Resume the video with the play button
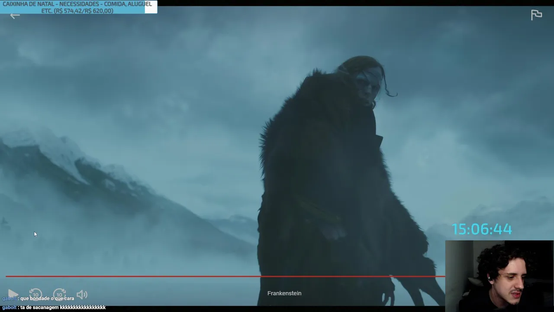Viewport: 554px width, 312px height. [13, 294]
